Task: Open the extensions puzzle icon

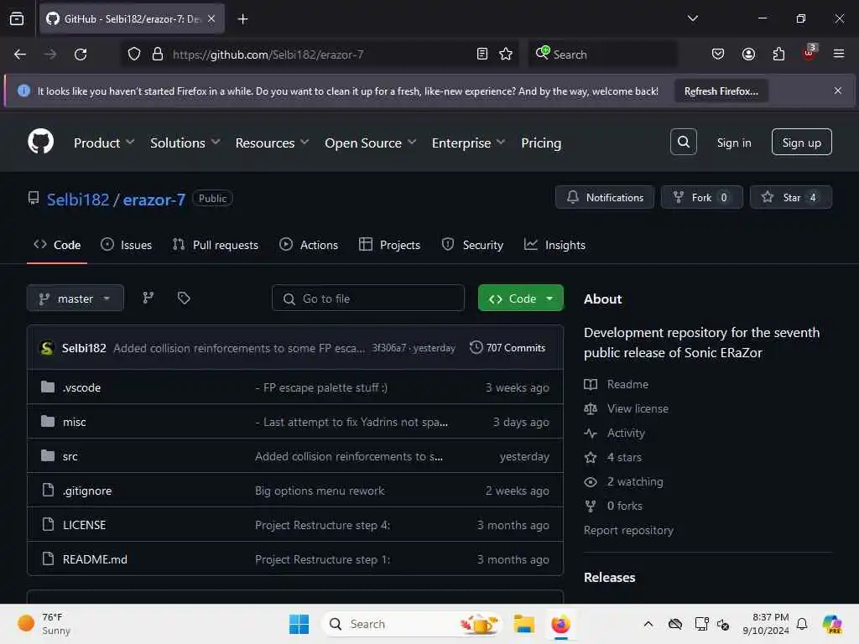Action: 778,54
